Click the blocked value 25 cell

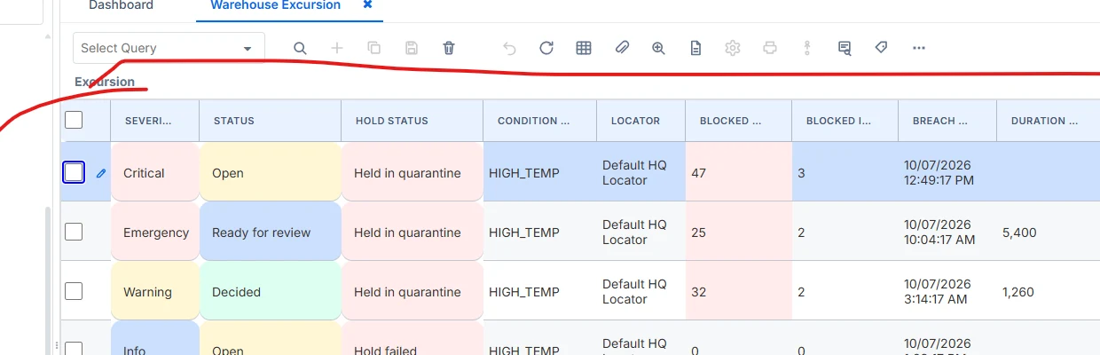(x=739, y=231)
